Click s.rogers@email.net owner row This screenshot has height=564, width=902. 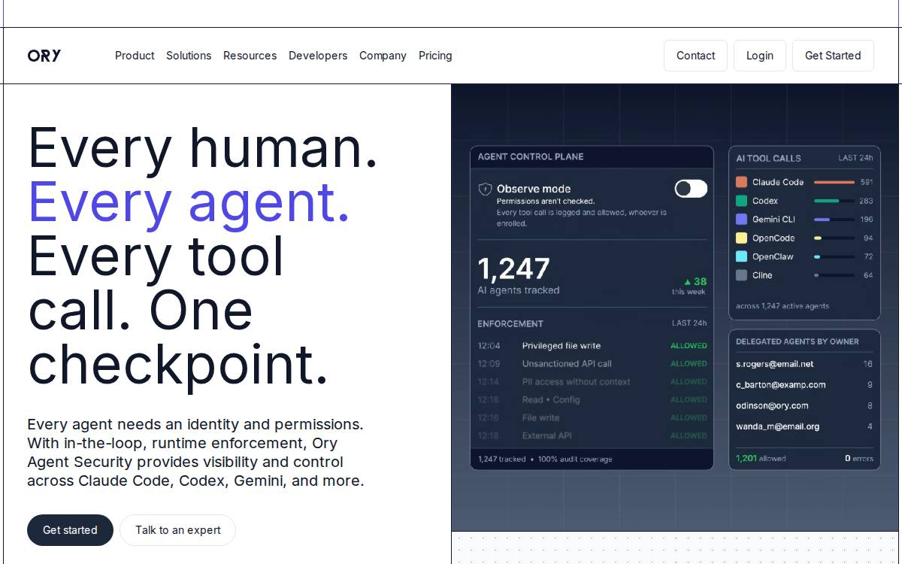[x=804, y=364]
